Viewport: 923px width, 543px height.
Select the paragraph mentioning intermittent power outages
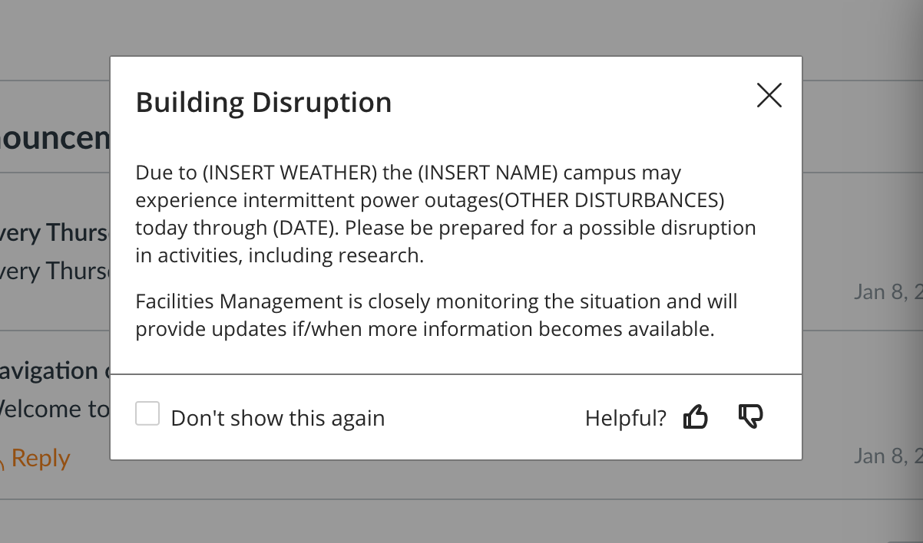tap(446, 214)
